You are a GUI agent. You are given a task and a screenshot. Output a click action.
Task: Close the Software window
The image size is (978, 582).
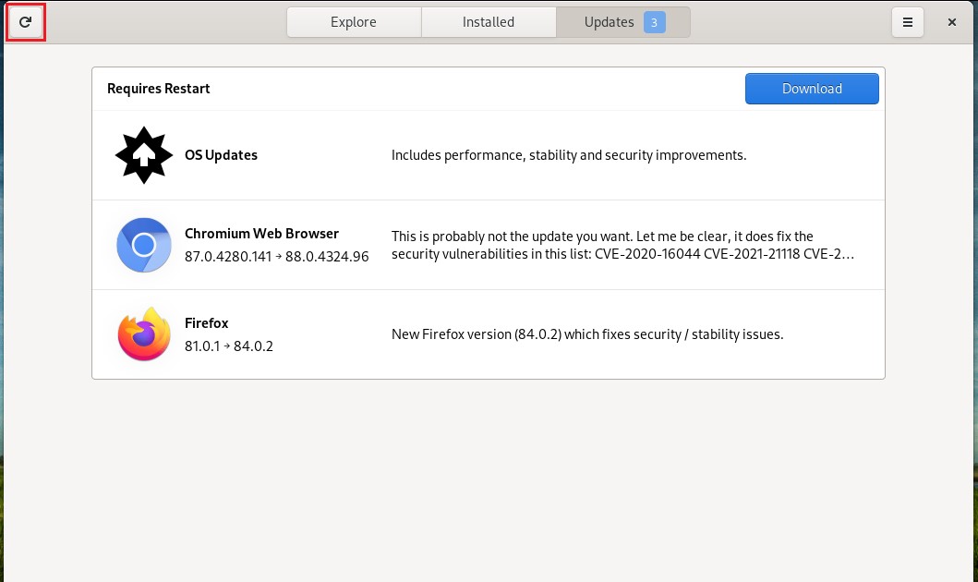pos(952,22)
